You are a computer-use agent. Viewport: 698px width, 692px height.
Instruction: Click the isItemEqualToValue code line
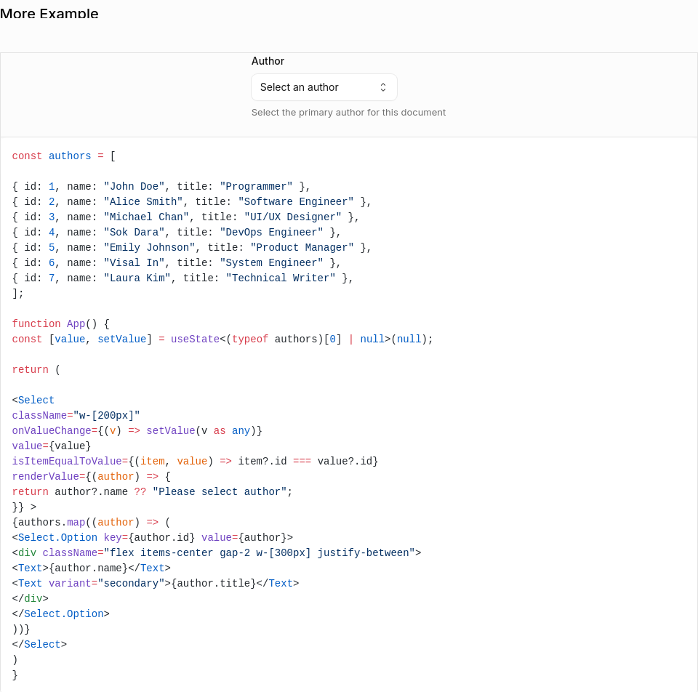195,461
